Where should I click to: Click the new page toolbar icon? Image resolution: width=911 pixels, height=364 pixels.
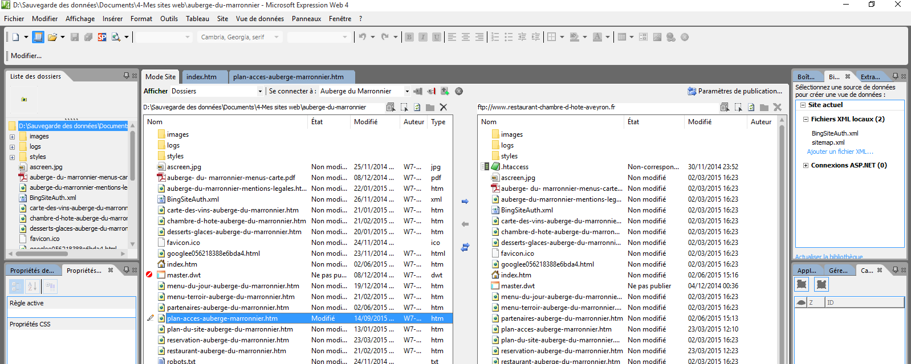[x=16, y=37]
